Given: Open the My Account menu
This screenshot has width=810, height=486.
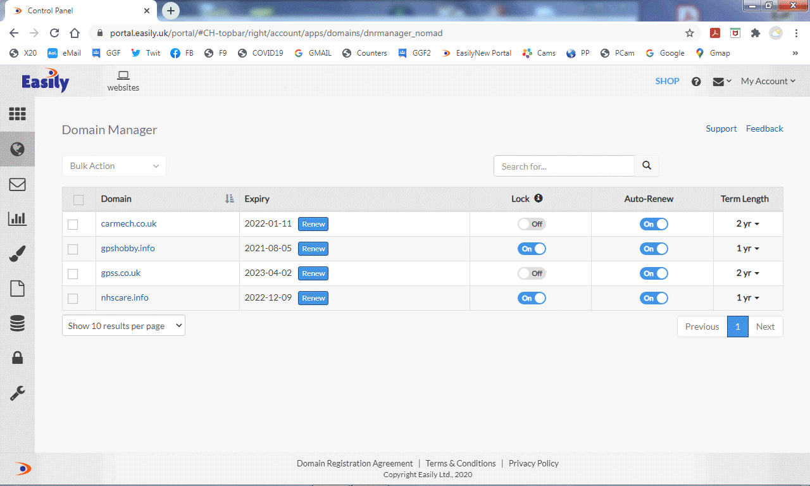Looking at the screenshot, I should click(768, 81).
